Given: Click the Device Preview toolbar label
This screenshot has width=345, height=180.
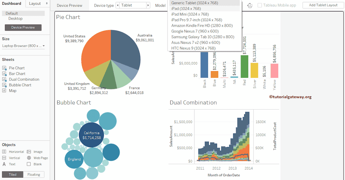Looking at the screenshot, I should pyautogui.click(x=69, y=5).
